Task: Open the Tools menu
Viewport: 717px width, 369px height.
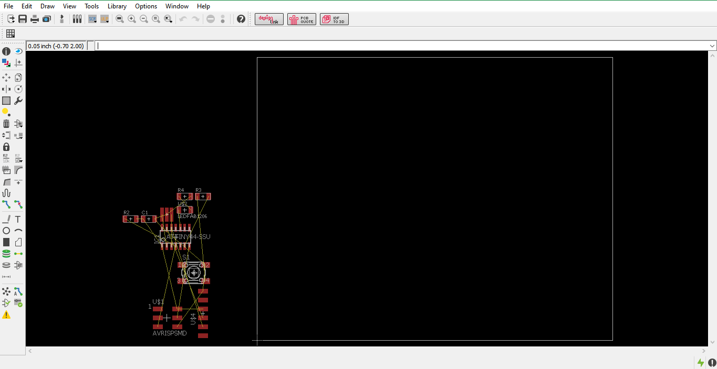Action: point(92,6)
